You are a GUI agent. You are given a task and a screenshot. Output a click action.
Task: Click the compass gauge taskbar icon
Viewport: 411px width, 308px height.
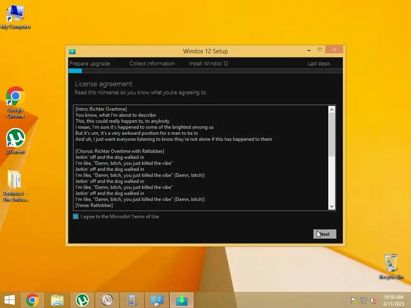[x=107, y=300]
